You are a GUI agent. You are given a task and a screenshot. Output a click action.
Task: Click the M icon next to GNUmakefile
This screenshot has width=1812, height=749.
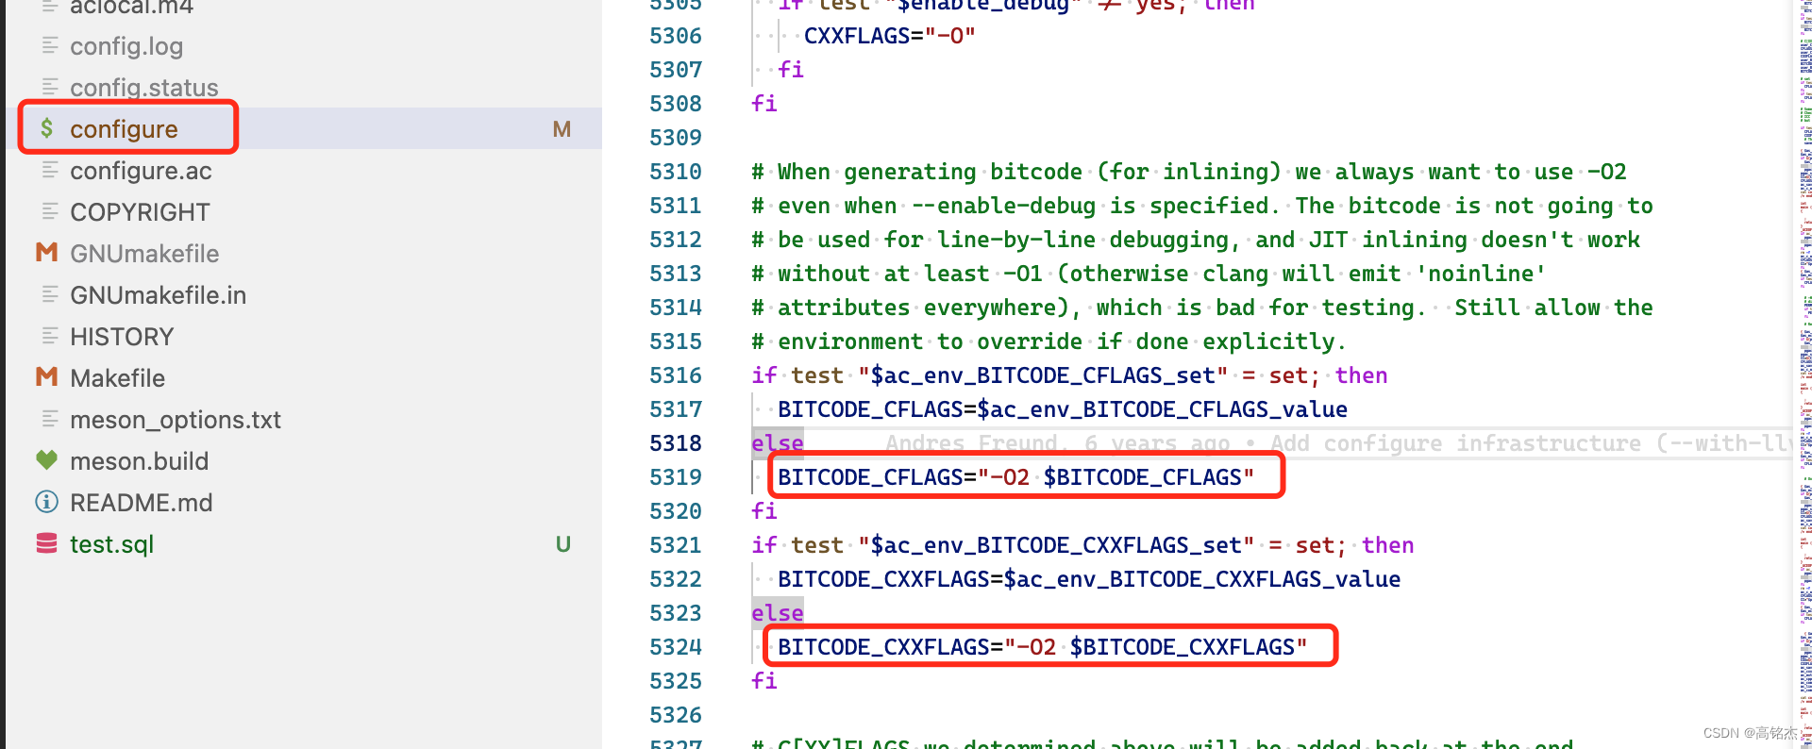click(x=47, y=253)
